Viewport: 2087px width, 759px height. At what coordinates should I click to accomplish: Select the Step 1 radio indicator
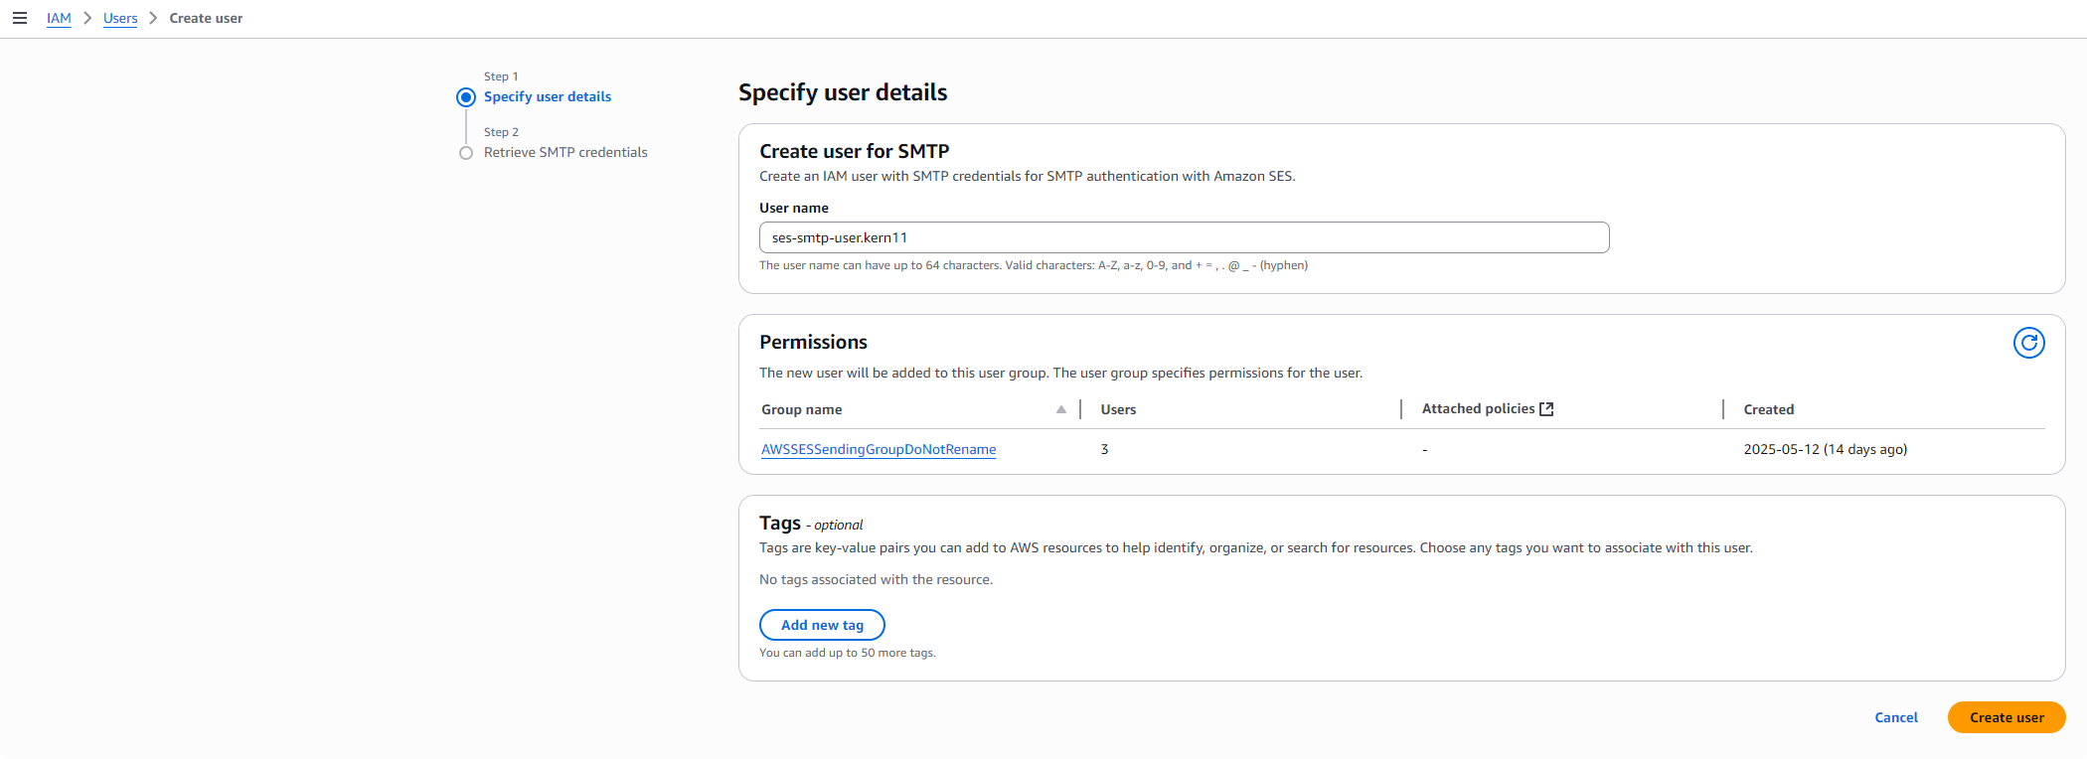[466, 97]
